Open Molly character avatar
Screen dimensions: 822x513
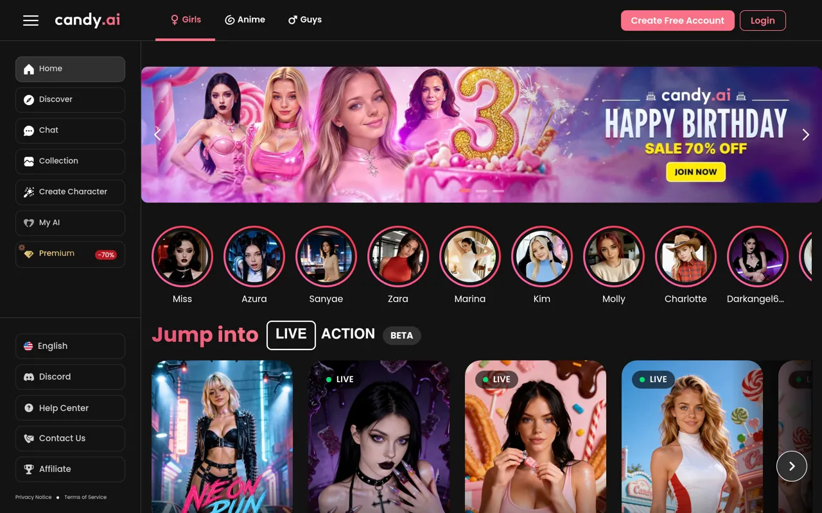click(x=614, y=256)
